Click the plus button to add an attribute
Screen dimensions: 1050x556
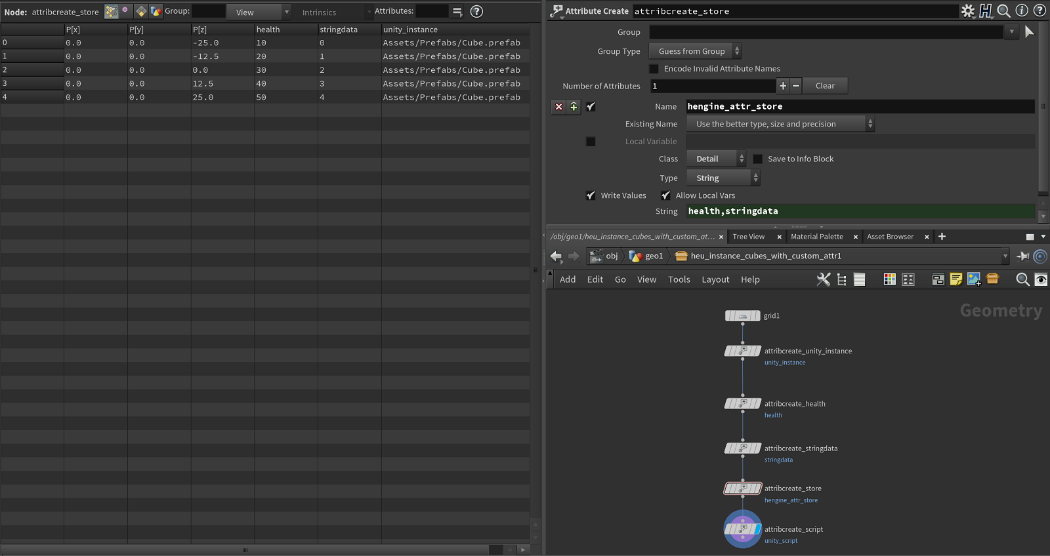click(x=782, y=86)
